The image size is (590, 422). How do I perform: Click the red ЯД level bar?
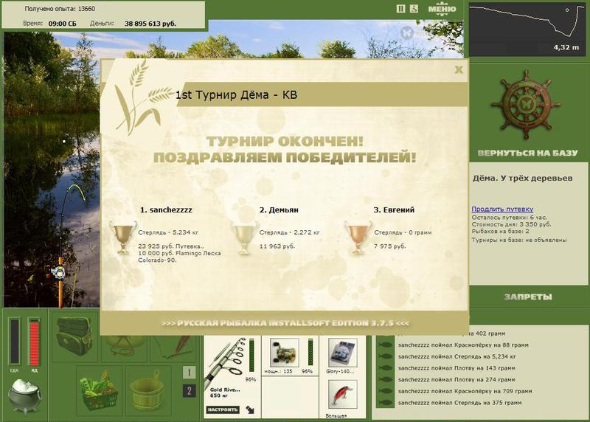pos(34,342)
